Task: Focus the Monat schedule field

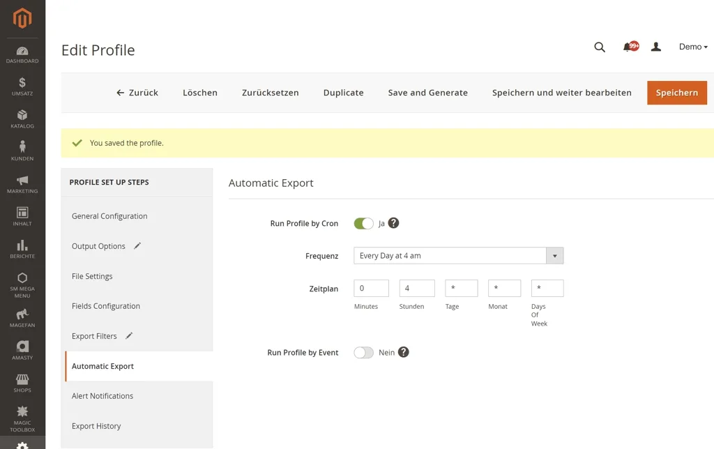Action: [x=504, y=288]
